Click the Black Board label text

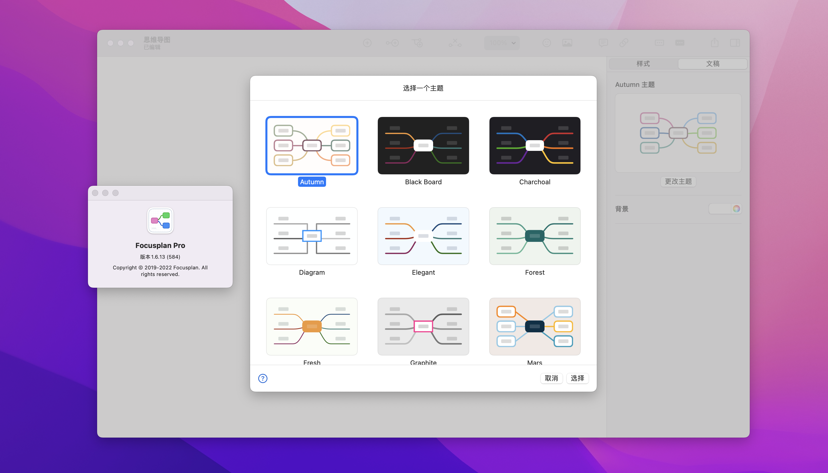(423, 182)
